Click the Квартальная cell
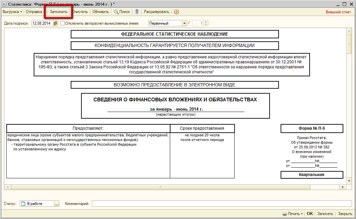356x219 pixels. (312, 175)
